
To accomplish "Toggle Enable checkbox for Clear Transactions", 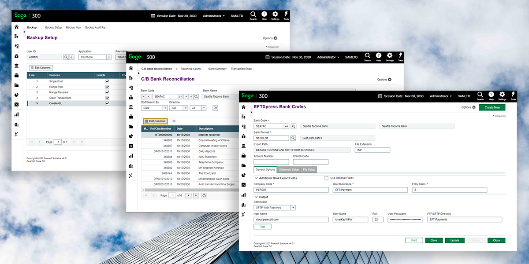I will [107, 98].
